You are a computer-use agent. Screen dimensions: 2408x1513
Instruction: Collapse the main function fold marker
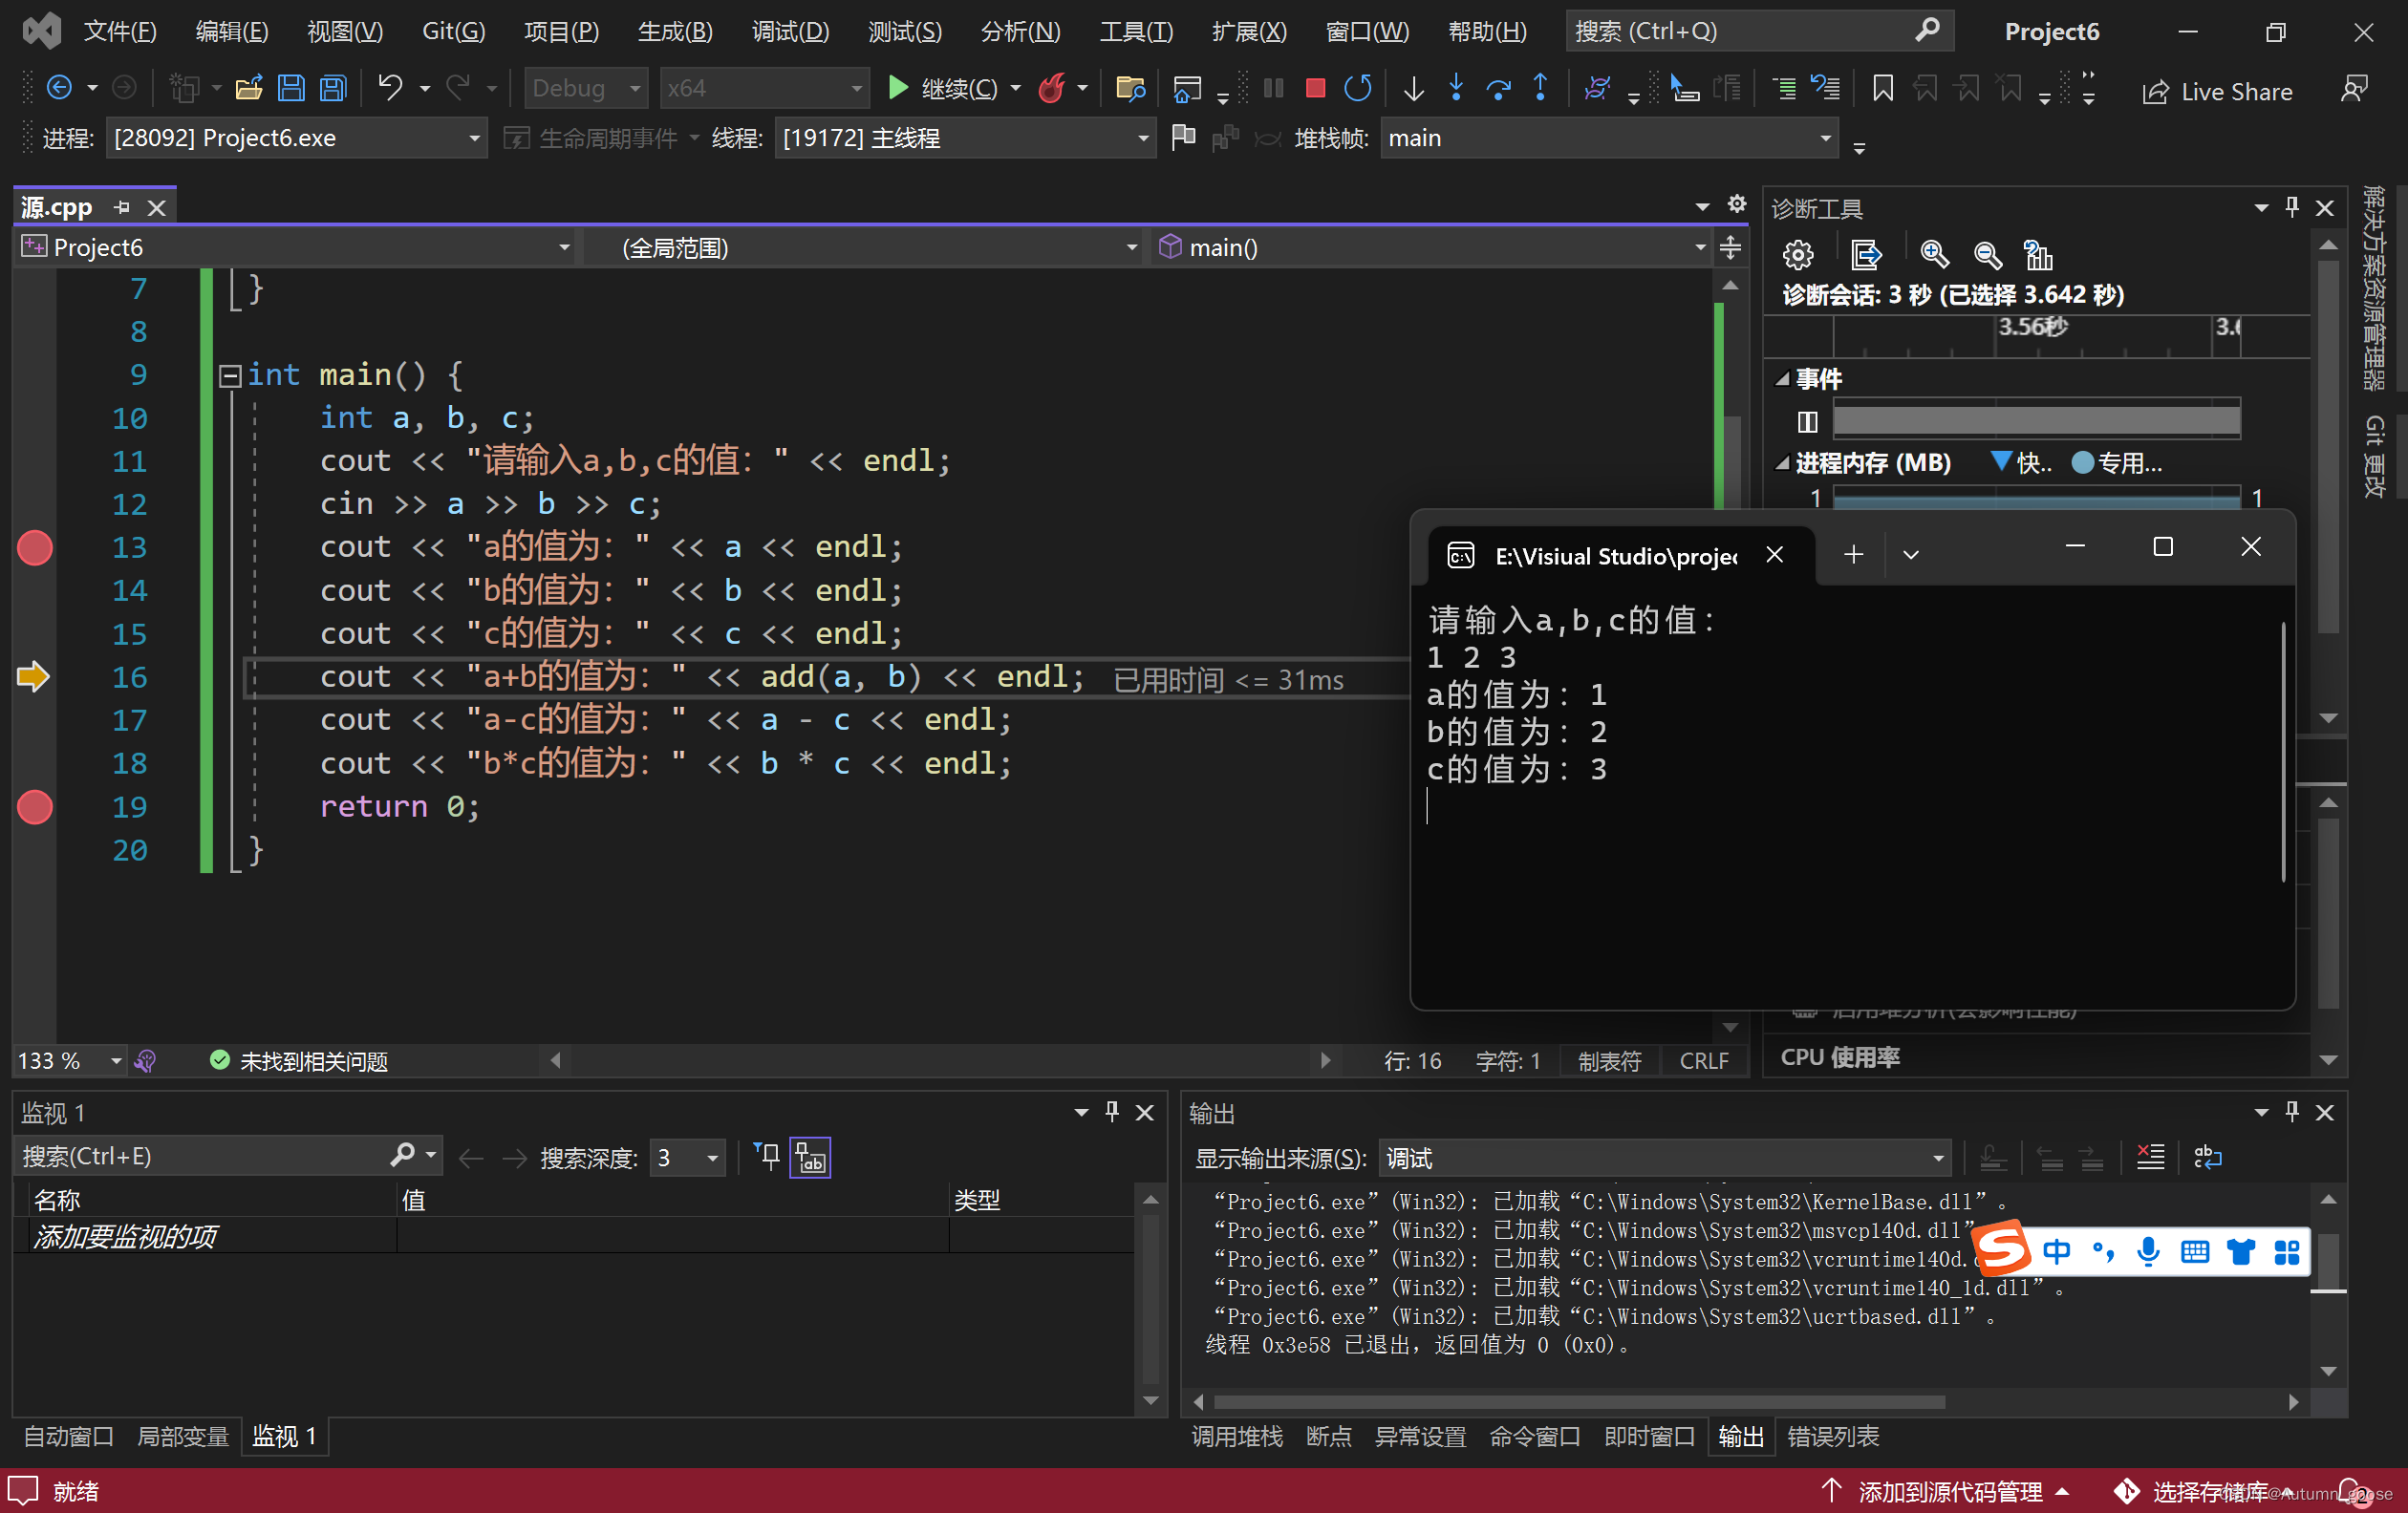click(x=230, y=375)
